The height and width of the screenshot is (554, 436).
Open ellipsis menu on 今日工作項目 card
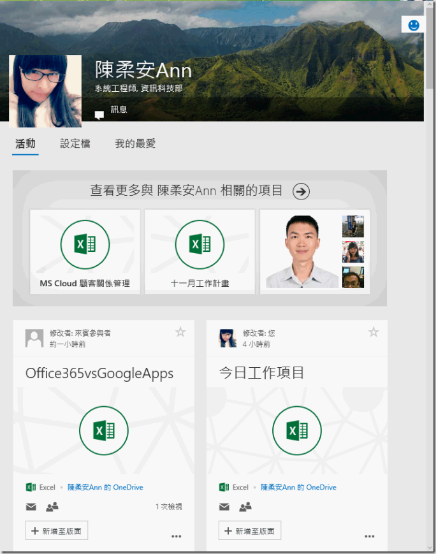(370, 537)
